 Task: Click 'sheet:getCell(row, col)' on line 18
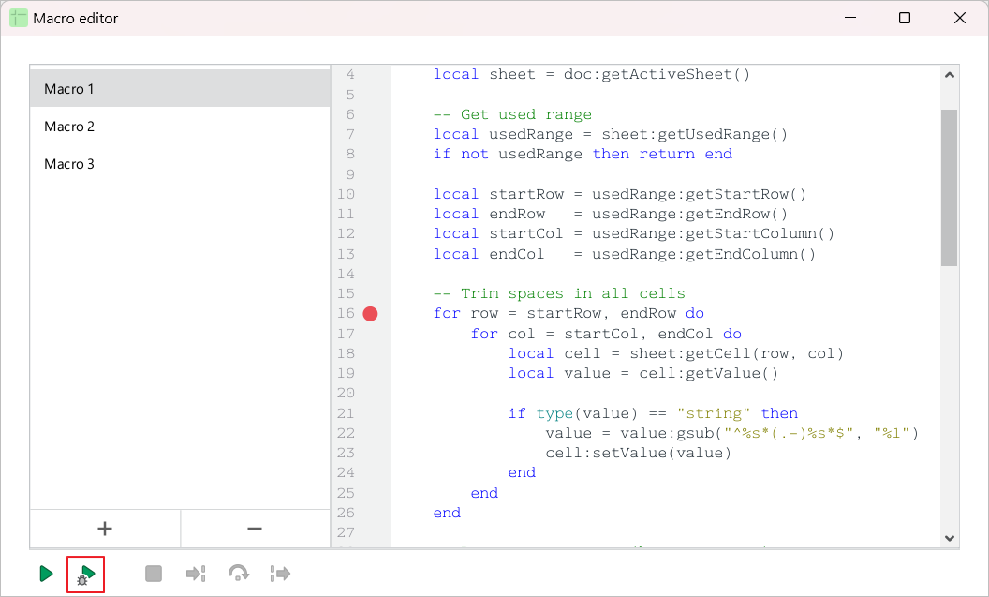pyautogui.click(x=736, y=353)
